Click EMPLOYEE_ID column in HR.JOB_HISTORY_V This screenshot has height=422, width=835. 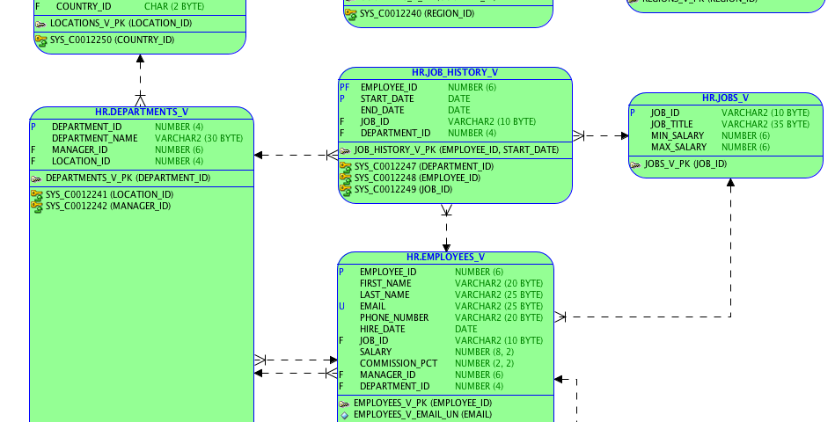point(389,87)
